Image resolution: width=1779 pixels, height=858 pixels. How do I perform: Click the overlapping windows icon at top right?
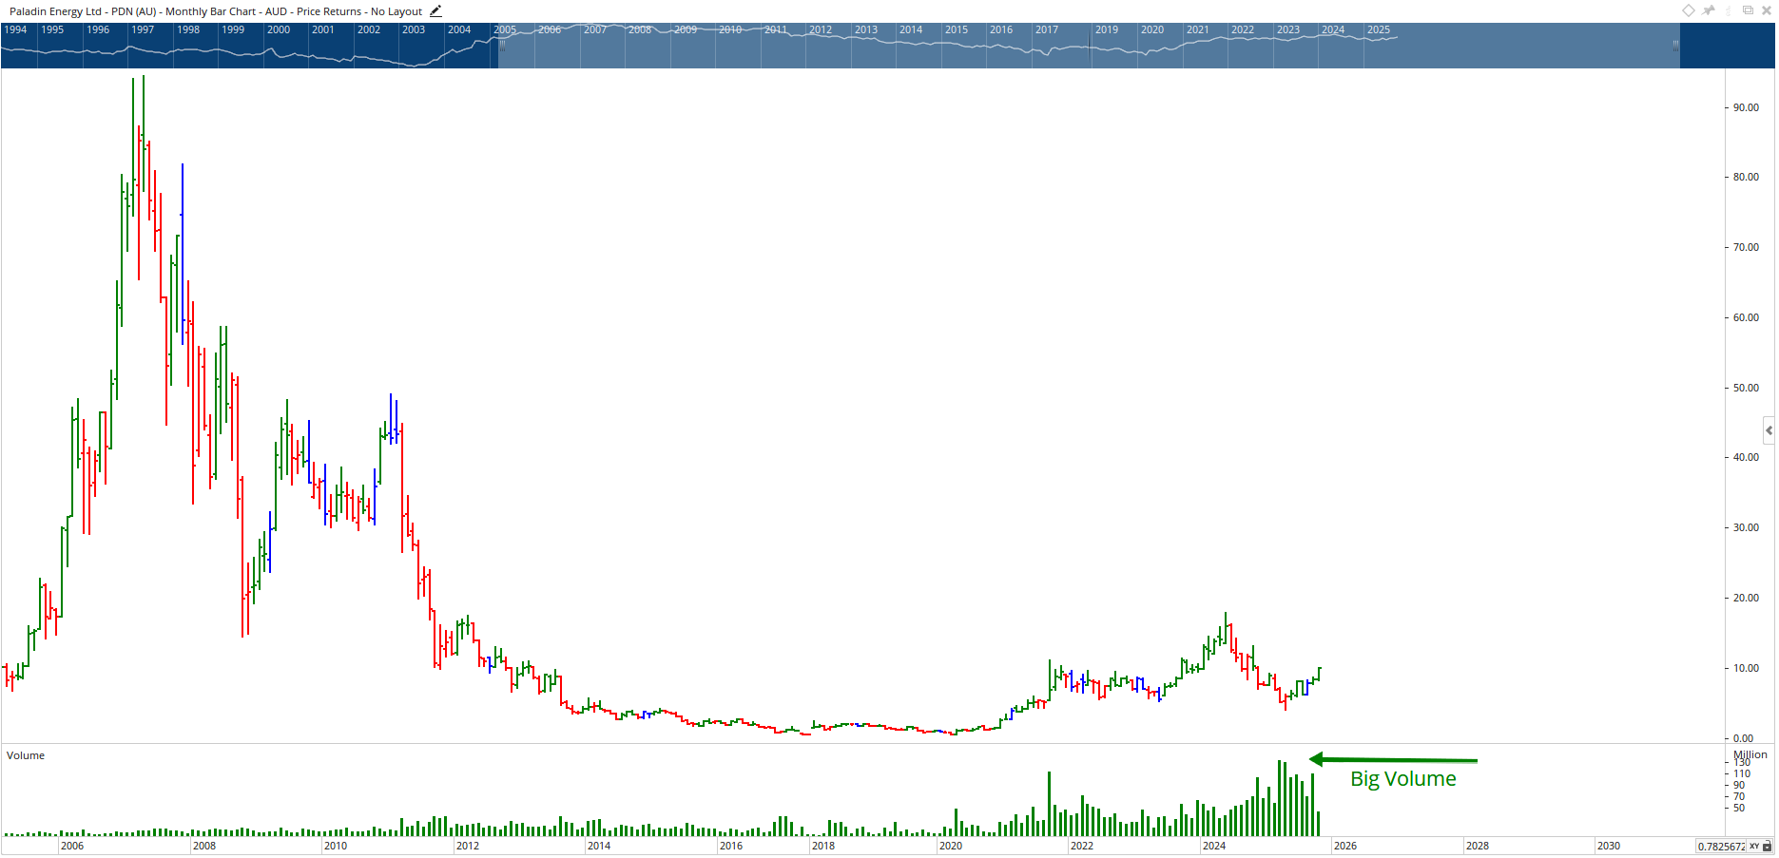click(1748, 10)
